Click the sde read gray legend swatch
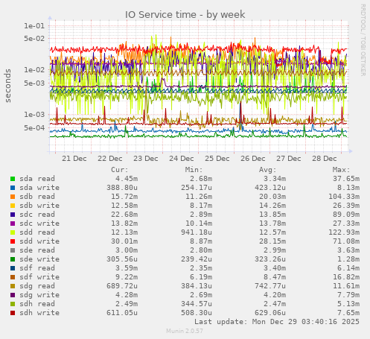This screenshot has height=339, width=370. click(x=13, y=250)
